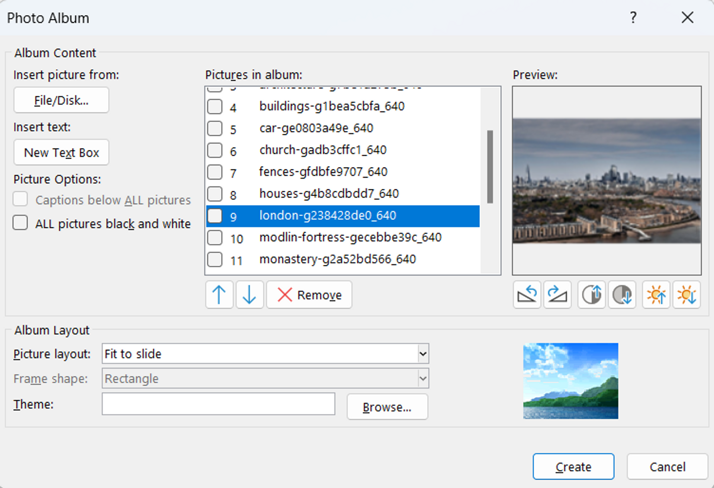
Task: Tick checkbox for modlin-fortress-gecebbe39c_640
Action: (215, 238)
